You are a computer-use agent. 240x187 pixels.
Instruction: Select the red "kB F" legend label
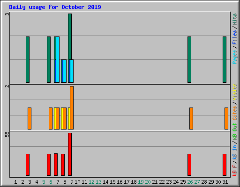point(235,170)
